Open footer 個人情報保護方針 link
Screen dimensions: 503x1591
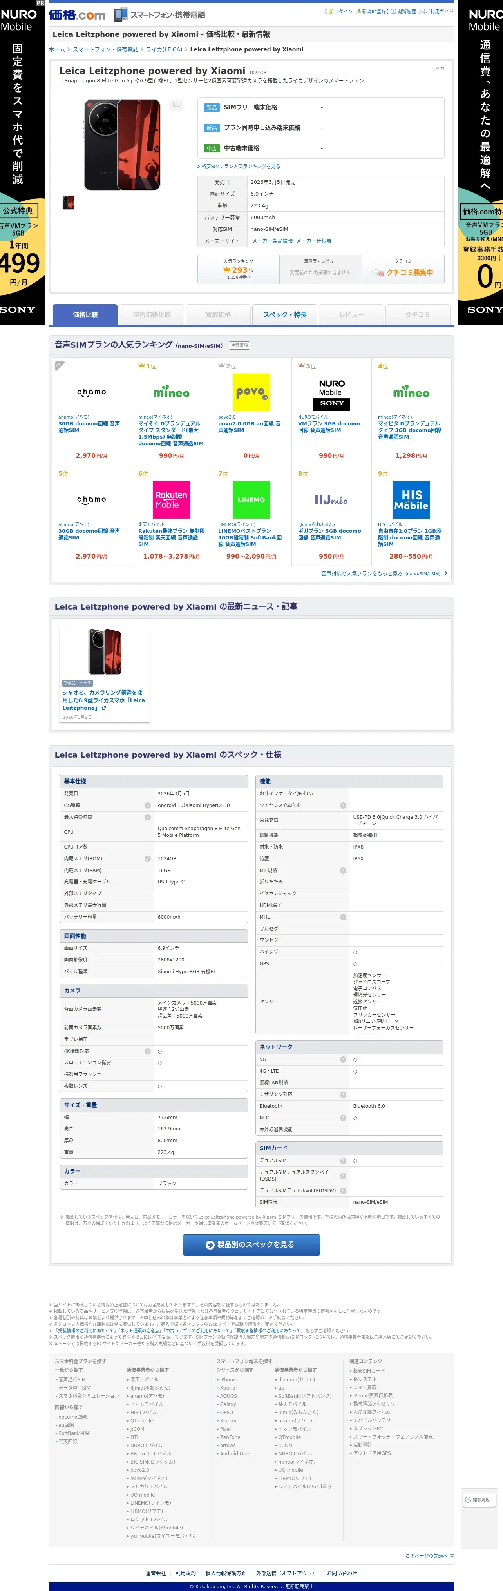tap(226, 1573)
